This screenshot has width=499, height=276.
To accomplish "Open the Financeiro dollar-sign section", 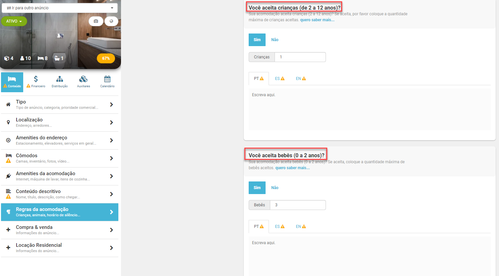I will pos(36,82).
